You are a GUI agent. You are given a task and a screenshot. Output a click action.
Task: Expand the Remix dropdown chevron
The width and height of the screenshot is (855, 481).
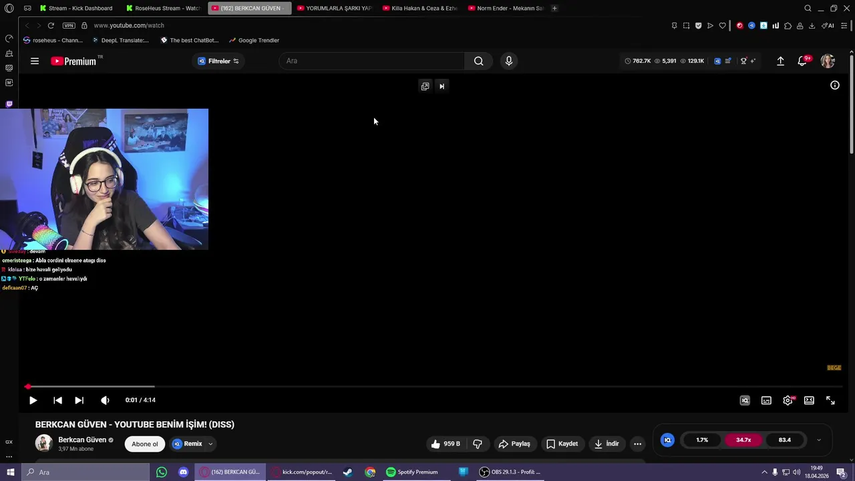click(210, 444)
